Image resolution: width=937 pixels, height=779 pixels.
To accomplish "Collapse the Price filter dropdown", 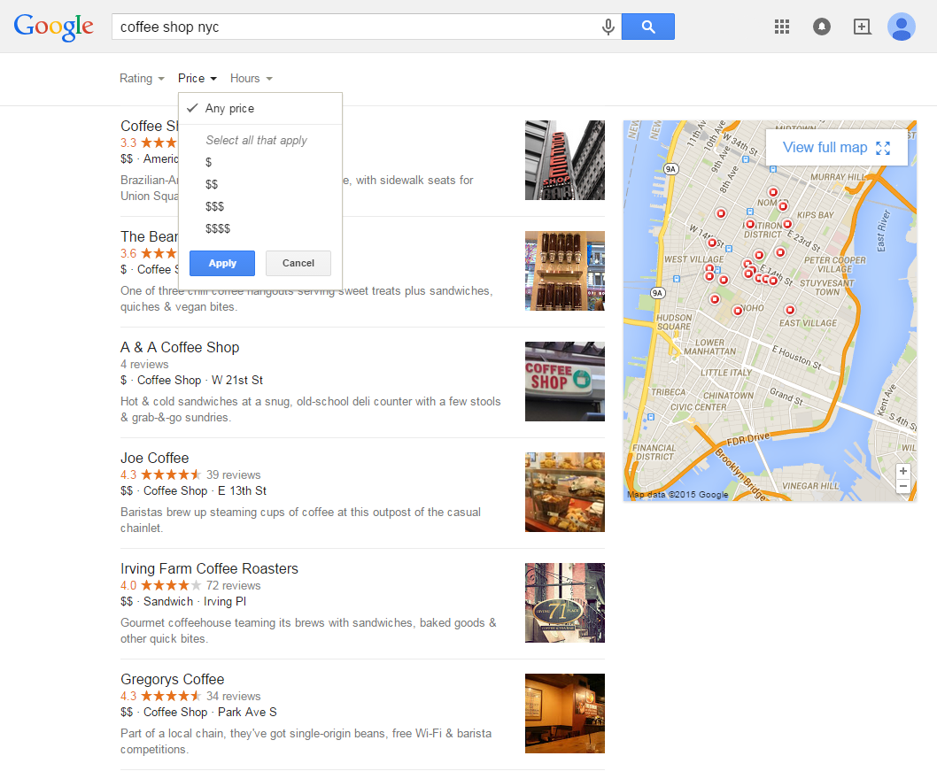I will (197, 78).
